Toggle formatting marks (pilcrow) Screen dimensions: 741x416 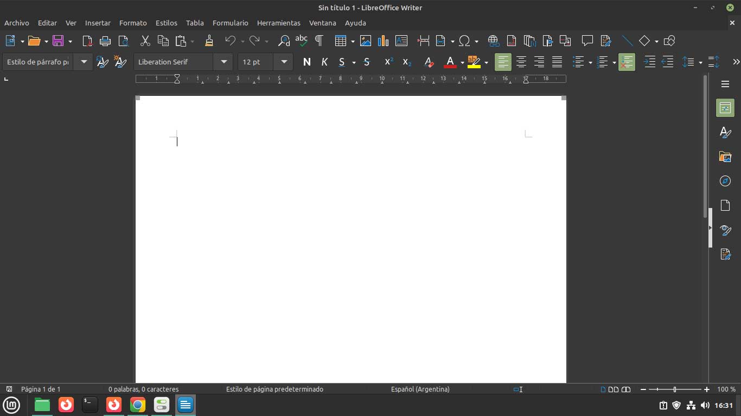coord(319,41)
